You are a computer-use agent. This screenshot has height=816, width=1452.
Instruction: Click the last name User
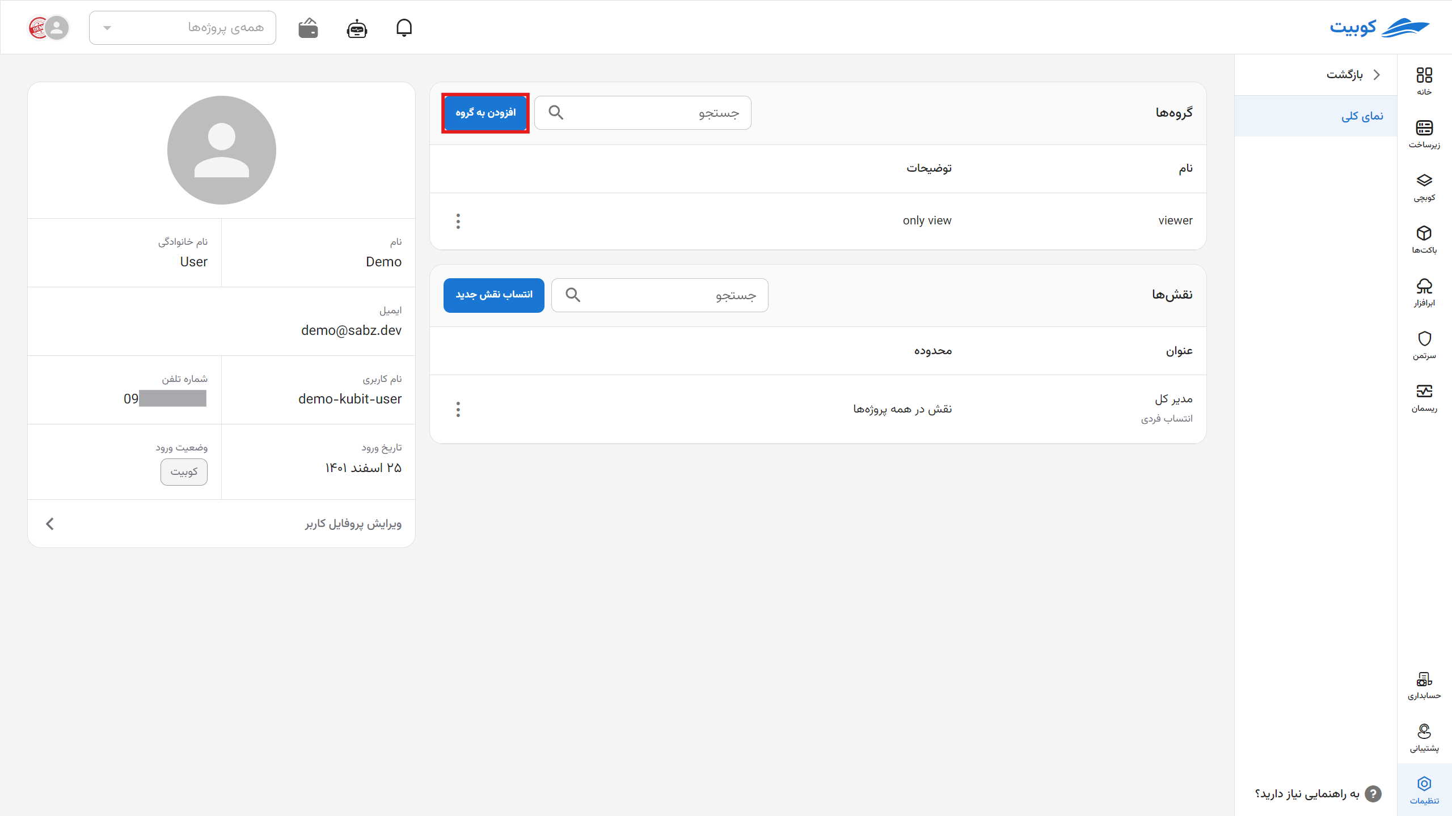click(x=194, y=262)
